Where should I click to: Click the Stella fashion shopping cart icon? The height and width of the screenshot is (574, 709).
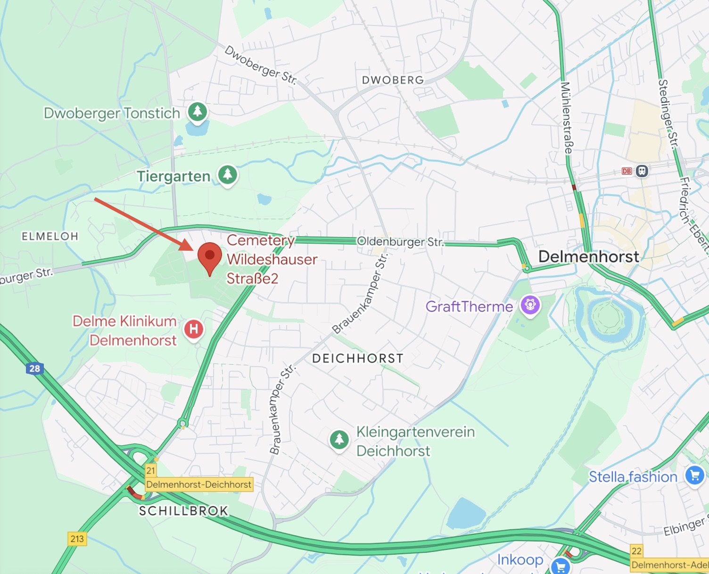click(695, 476)
